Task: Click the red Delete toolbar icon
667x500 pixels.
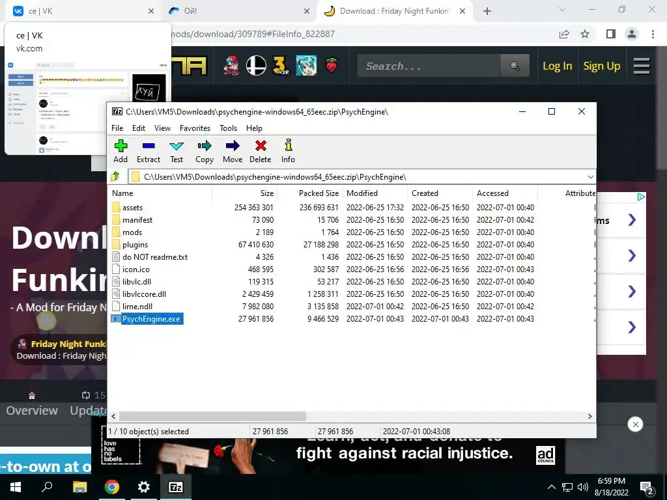Action: tap(261, 151)
